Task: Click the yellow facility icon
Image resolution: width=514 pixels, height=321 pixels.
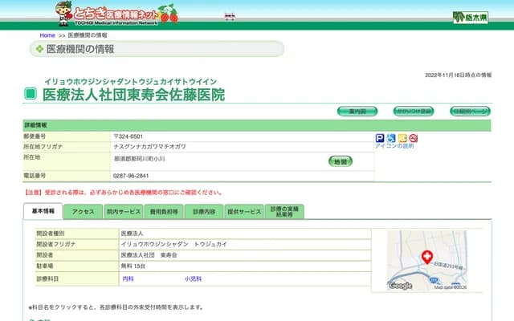Action: (x=402, y=138)
